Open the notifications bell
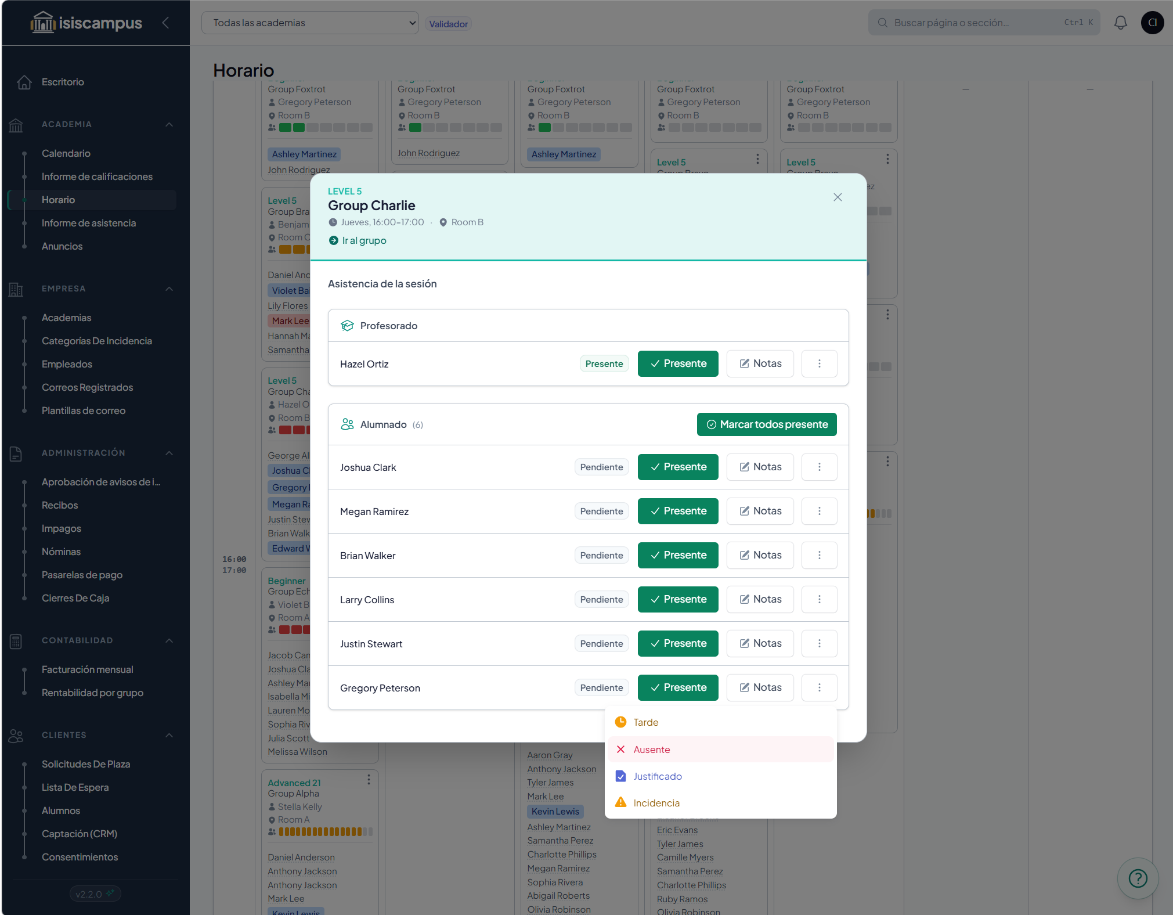Image resolution: width=1173 pixels, height=915 pixels. 1120,23
